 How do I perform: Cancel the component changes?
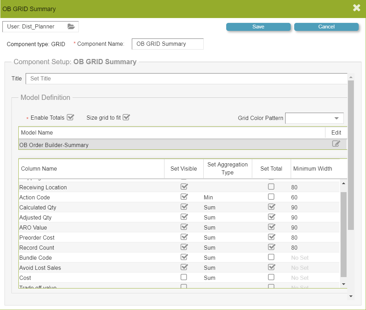[x=326, y=27]
